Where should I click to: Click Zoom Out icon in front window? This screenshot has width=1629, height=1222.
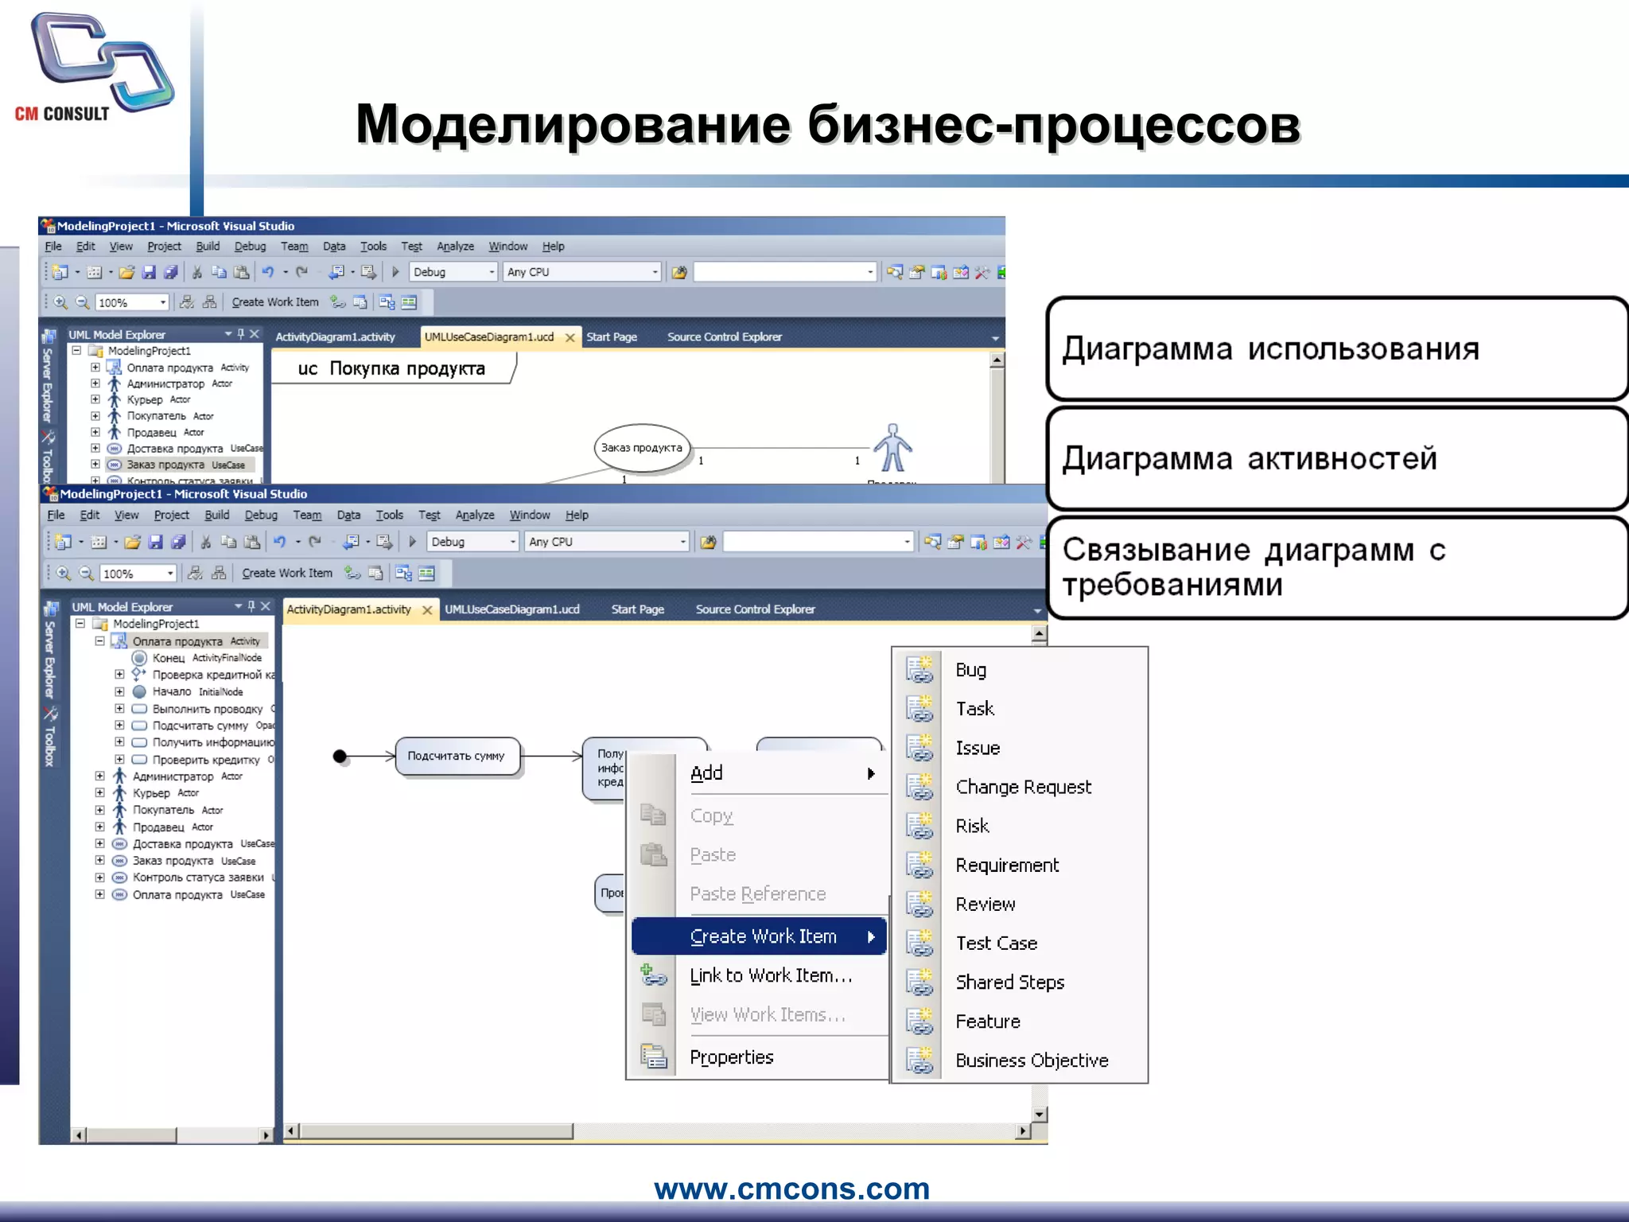(87, 573)
